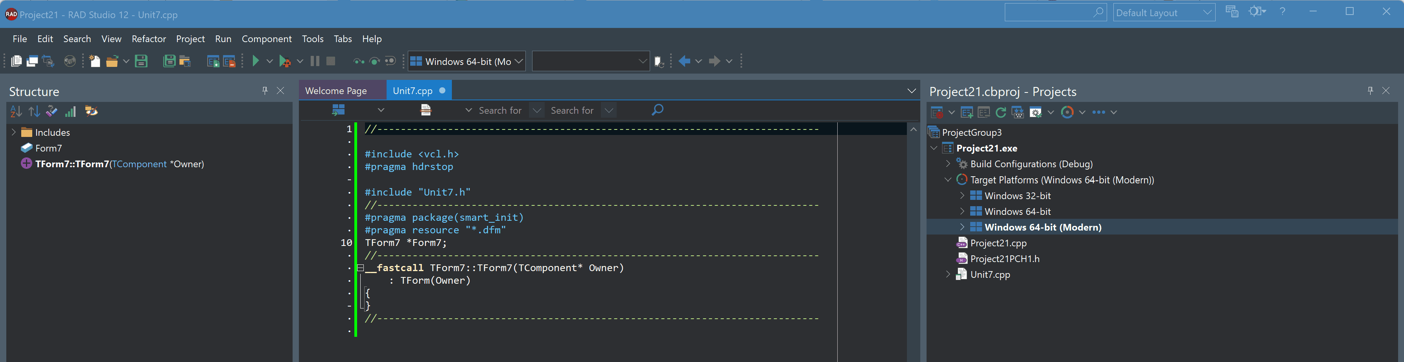Click Add New Project icon in Projects
Screen dimensions: 1404x362
point(967,112)
